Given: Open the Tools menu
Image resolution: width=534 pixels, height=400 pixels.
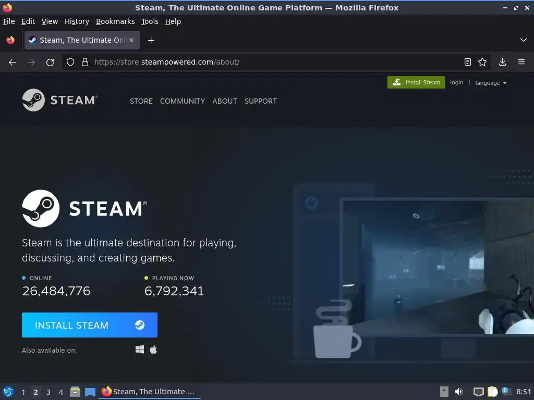Looking at the screenshot, I should pos(150,21).
